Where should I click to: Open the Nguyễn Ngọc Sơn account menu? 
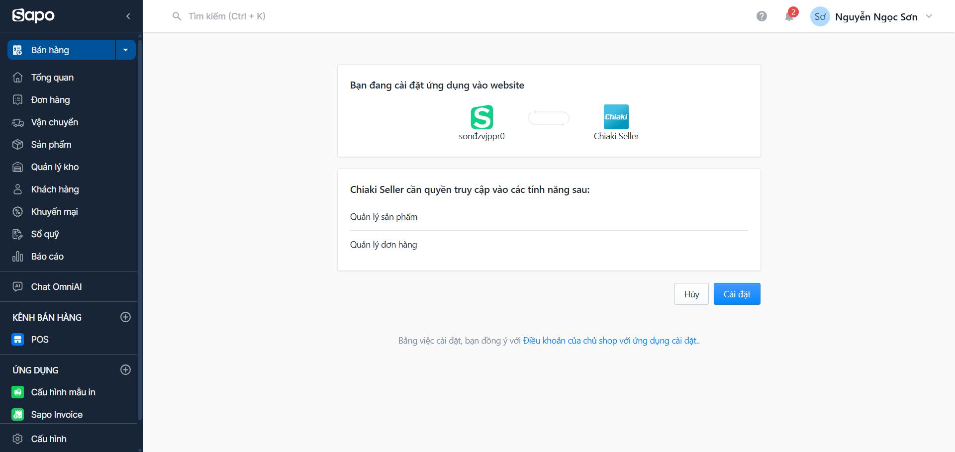tap(871, 17)
